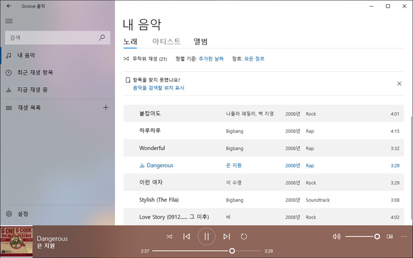
Task: Click the album art thumbnail in player bar
Action: point(17,241)
